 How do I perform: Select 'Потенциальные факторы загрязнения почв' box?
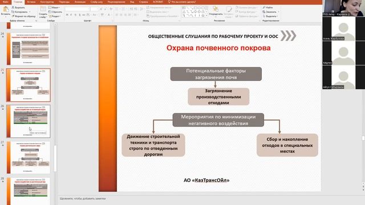216,74
